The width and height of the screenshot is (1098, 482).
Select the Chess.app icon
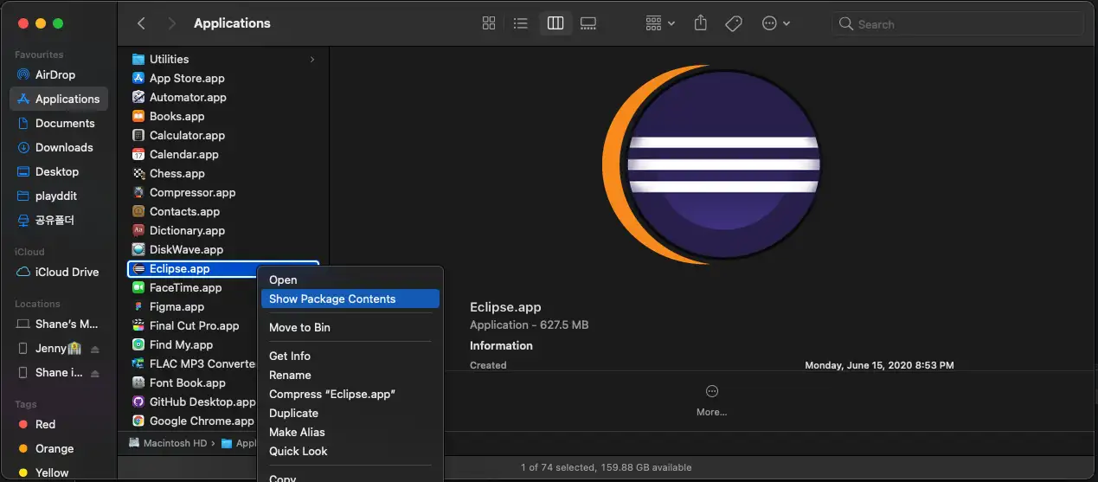click(x=138, y=173)
